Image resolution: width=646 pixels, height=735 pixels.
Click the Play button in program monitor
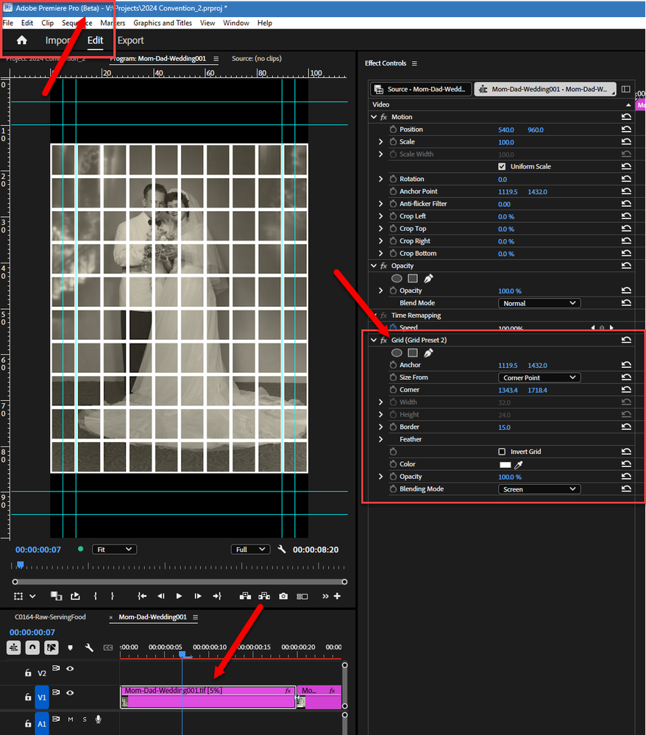click(x=179, y=596)
